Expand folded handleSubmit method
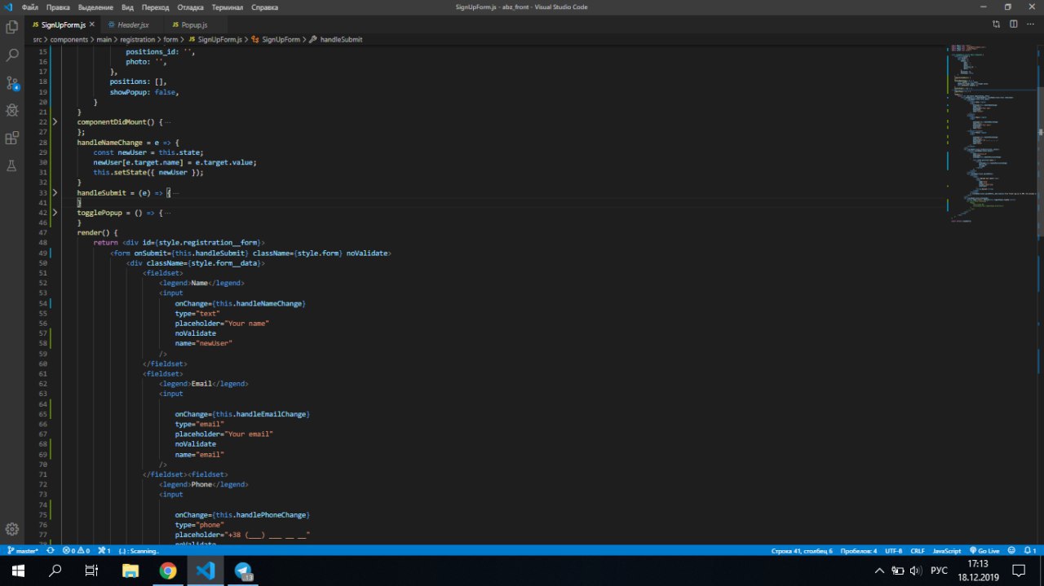 coord(55,192)
